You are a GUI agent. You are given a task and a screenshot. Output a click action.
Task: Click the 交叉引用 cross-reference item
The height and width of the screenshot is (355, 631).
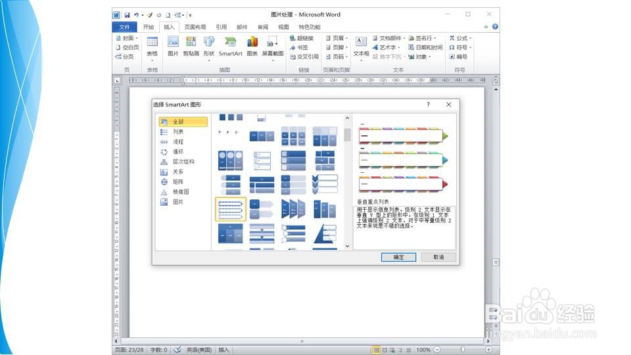(x=304, y=57)
